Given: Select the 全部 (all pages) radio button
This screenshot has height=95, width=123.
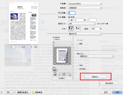Looking at the screenshot, I should 69,17.
